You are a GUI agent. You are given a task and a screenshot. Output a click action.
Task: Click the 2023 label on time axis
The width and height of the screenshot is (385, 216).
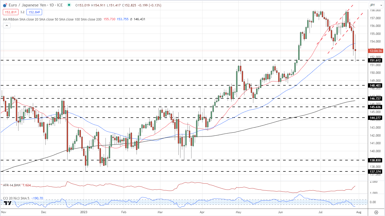(x=84, y=212)
